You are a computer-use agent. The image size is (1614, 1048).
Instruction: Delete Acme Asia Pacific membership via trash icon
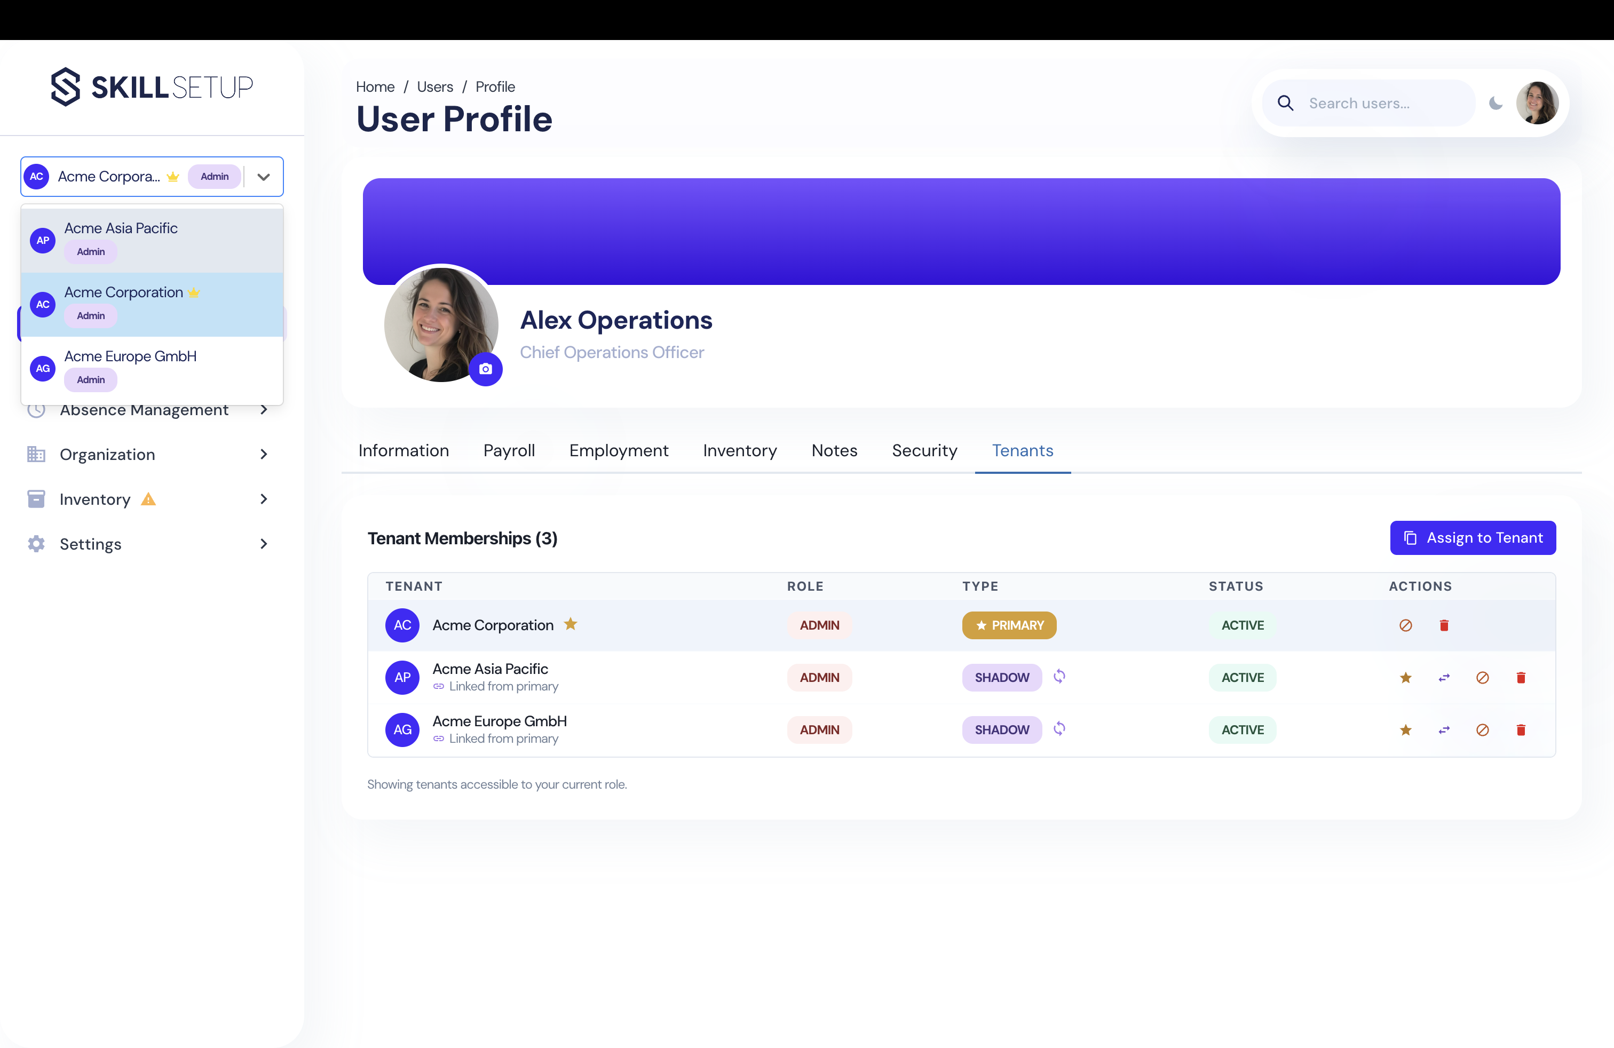[x=1521, y=677]
